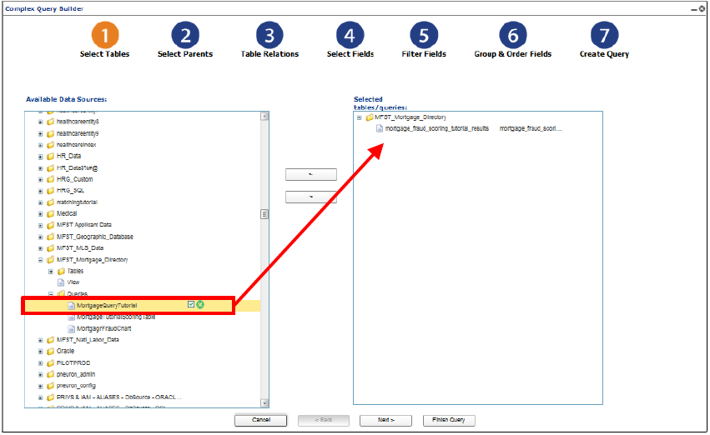Click the Finish Query button

coord(449,421)
